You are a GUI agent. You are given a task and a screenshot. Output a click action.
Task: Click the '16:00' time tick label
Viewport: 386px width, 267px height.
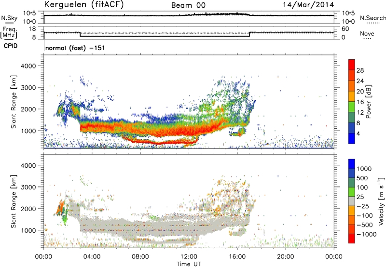click(x=237, y=257)
